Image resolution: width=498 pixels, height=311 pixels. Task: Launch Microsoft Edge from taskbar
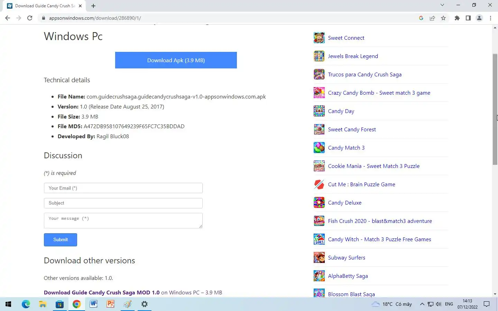point(26,304)
